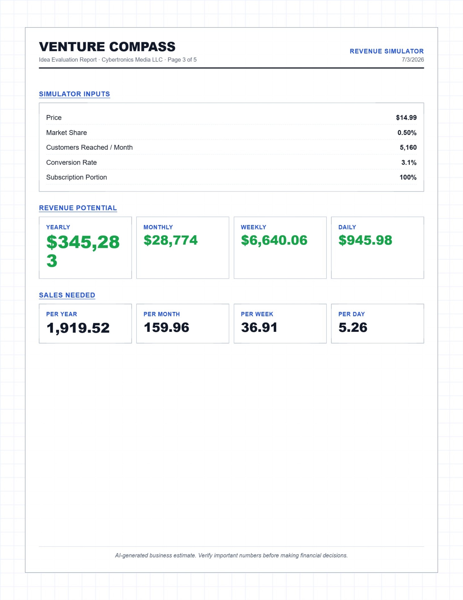Open the SALES NEEDED section heading
This screenshot has height=600, width=463.
point(67,295)
